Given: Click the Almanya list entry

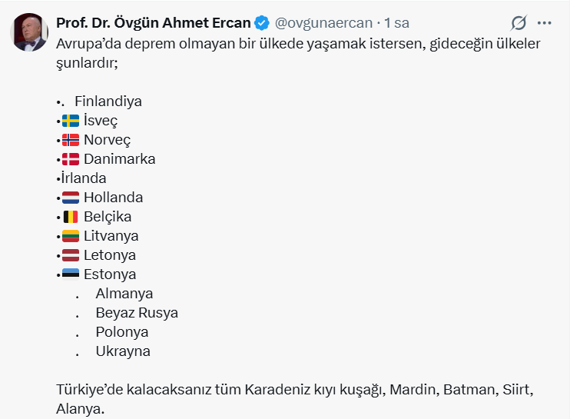Looking at the screenshot, I should pyautogui.click(x=124, y=294).
